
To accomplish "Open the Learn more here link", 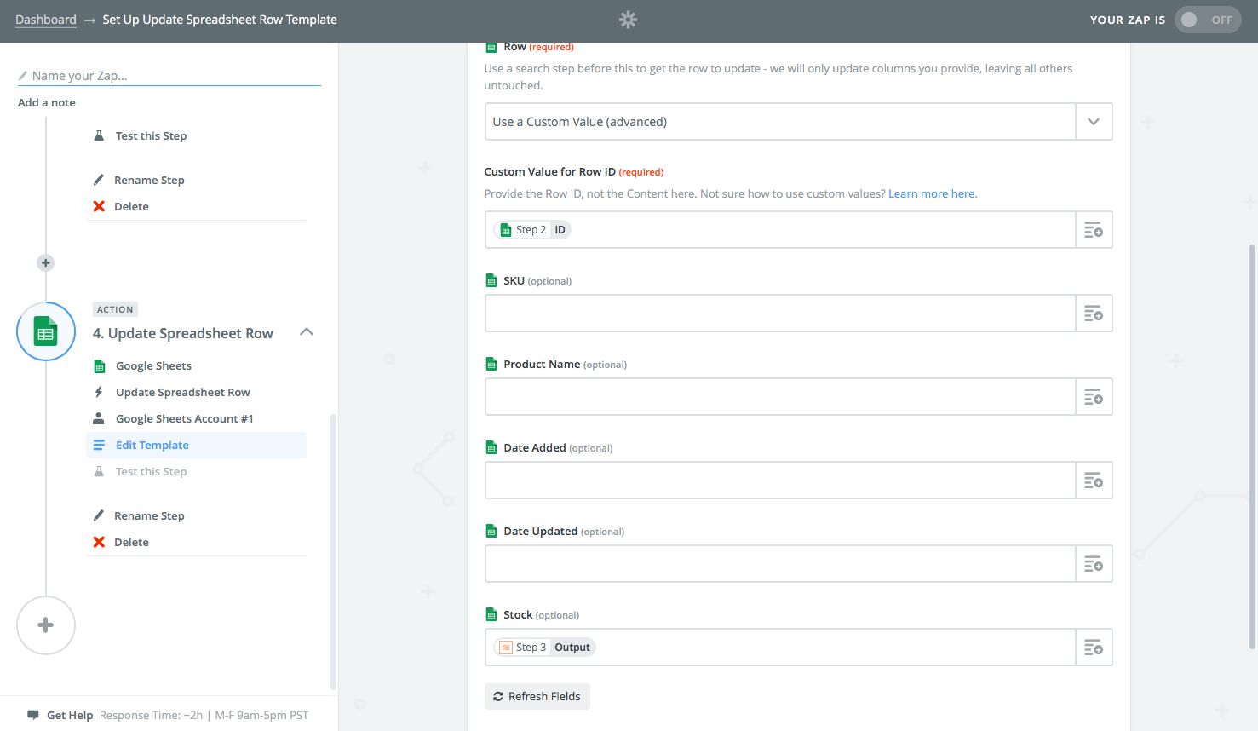I will coord(932,193).
